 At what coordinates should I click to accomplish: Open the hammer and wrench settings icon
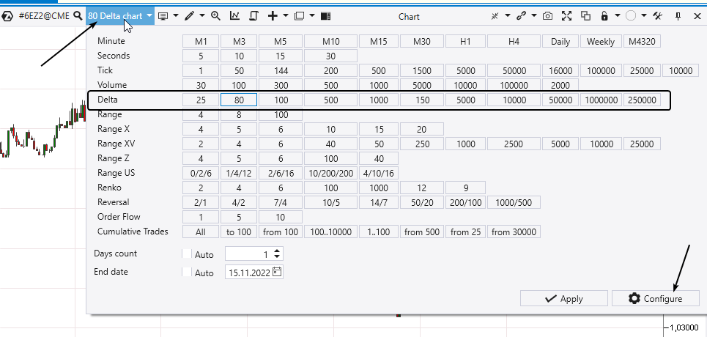point(657,15)
